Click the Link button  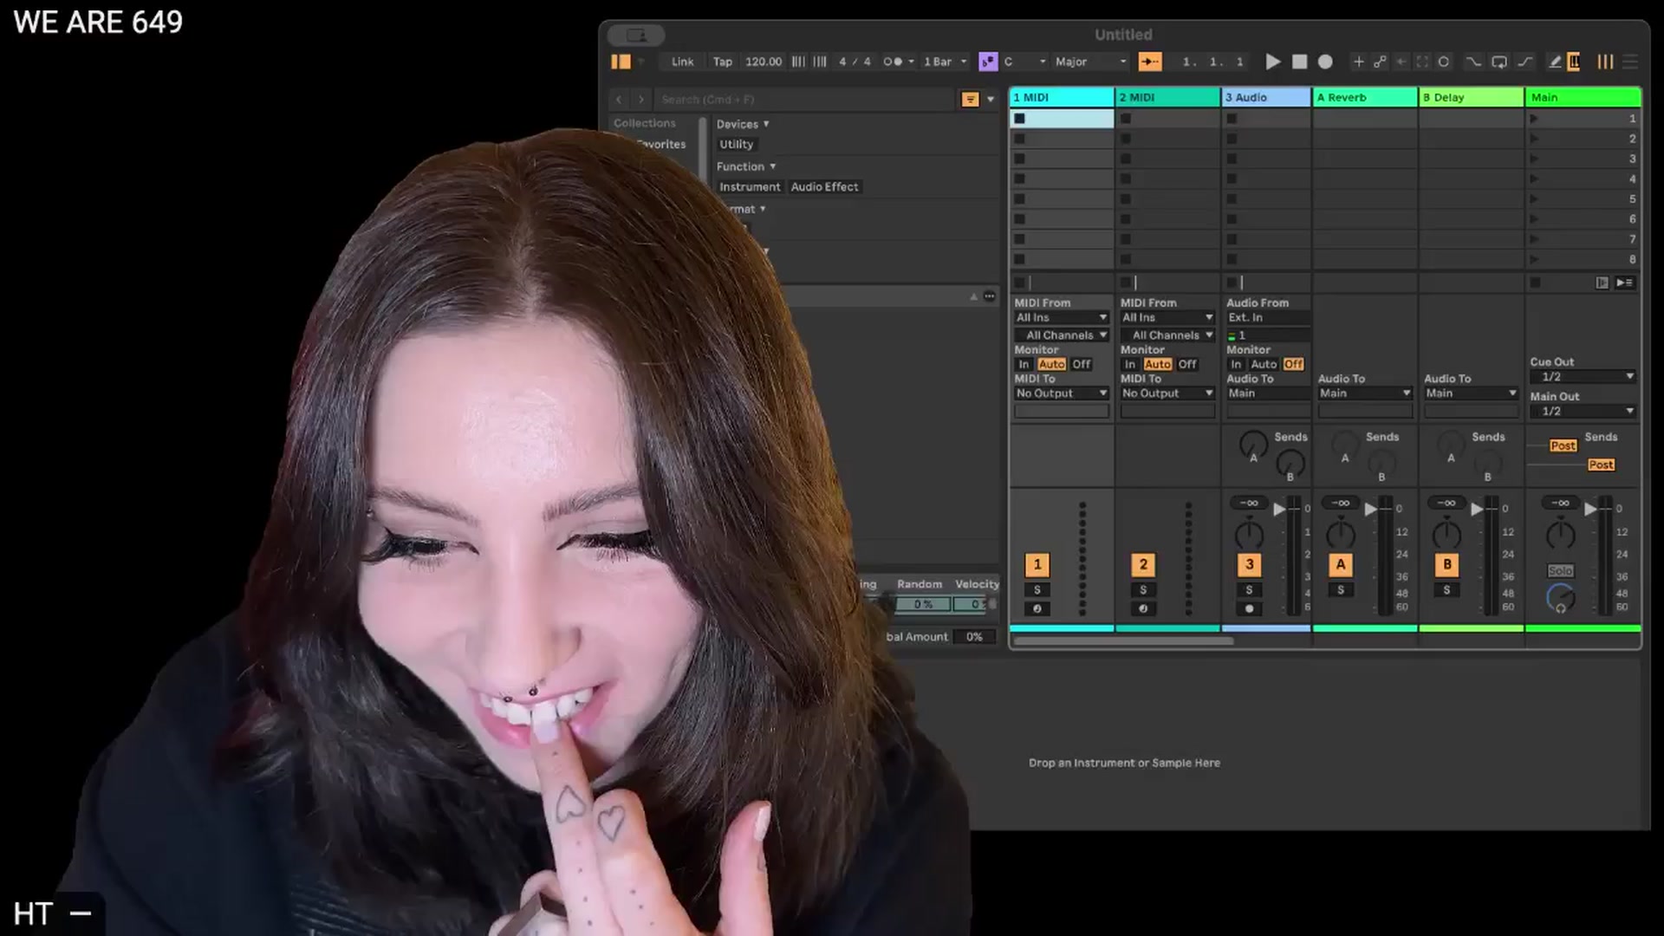point(682,62)
